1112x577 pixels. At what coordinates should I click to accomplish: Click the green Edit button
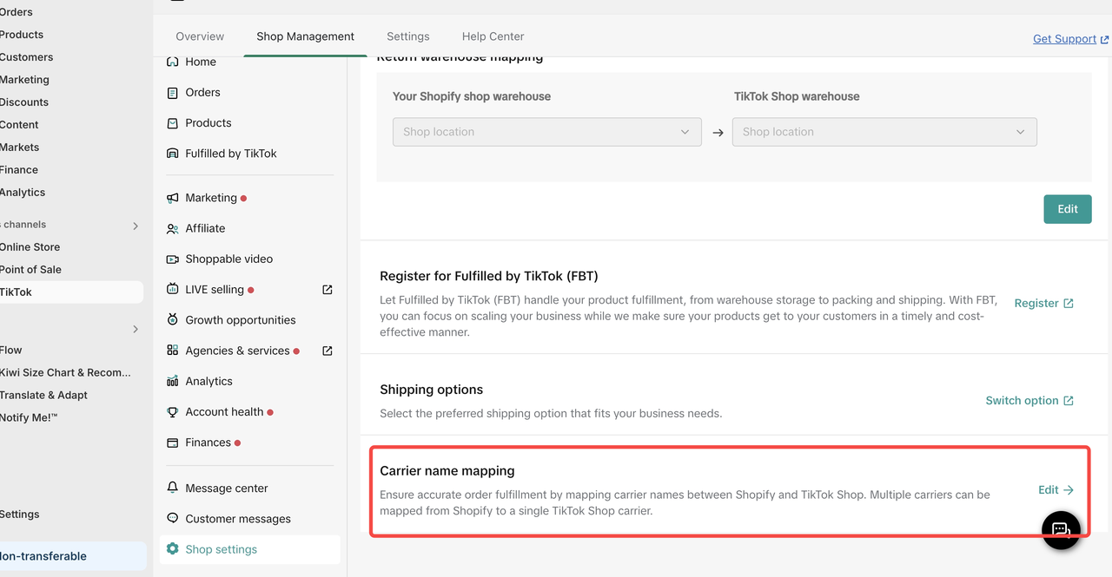click(1067, 209)
